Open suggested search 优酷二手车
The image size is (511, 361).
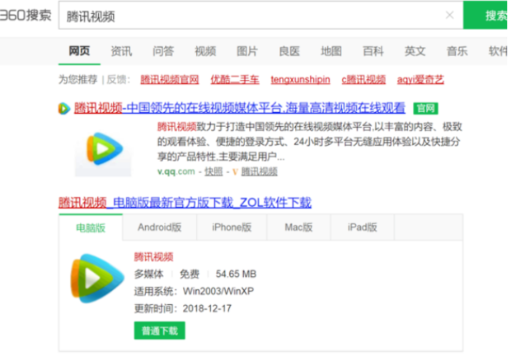tap(235, 79)
